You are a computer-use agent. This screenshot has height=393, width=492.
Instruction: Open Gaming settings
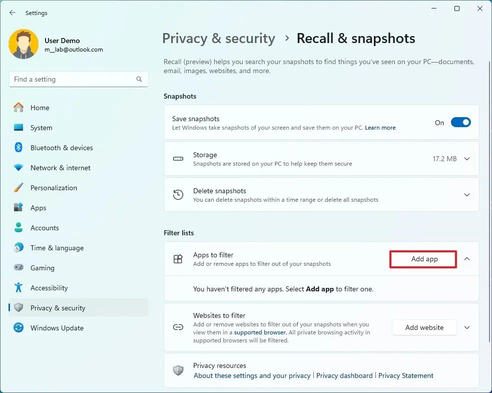coord(41,268)
